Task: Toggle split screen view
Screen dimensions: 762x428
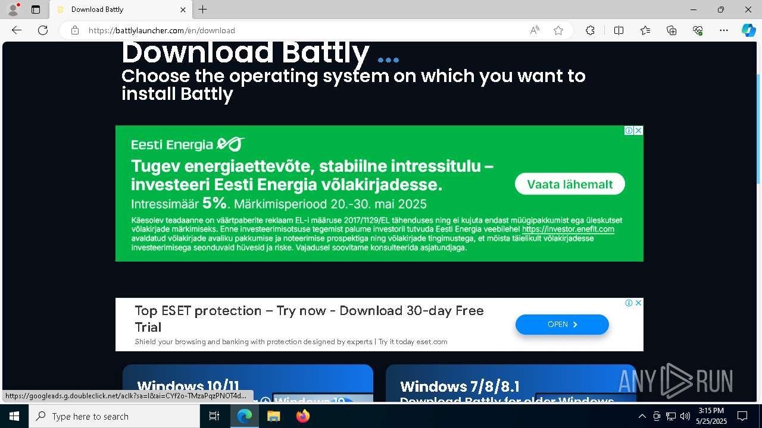Action: tap(619, 30)
